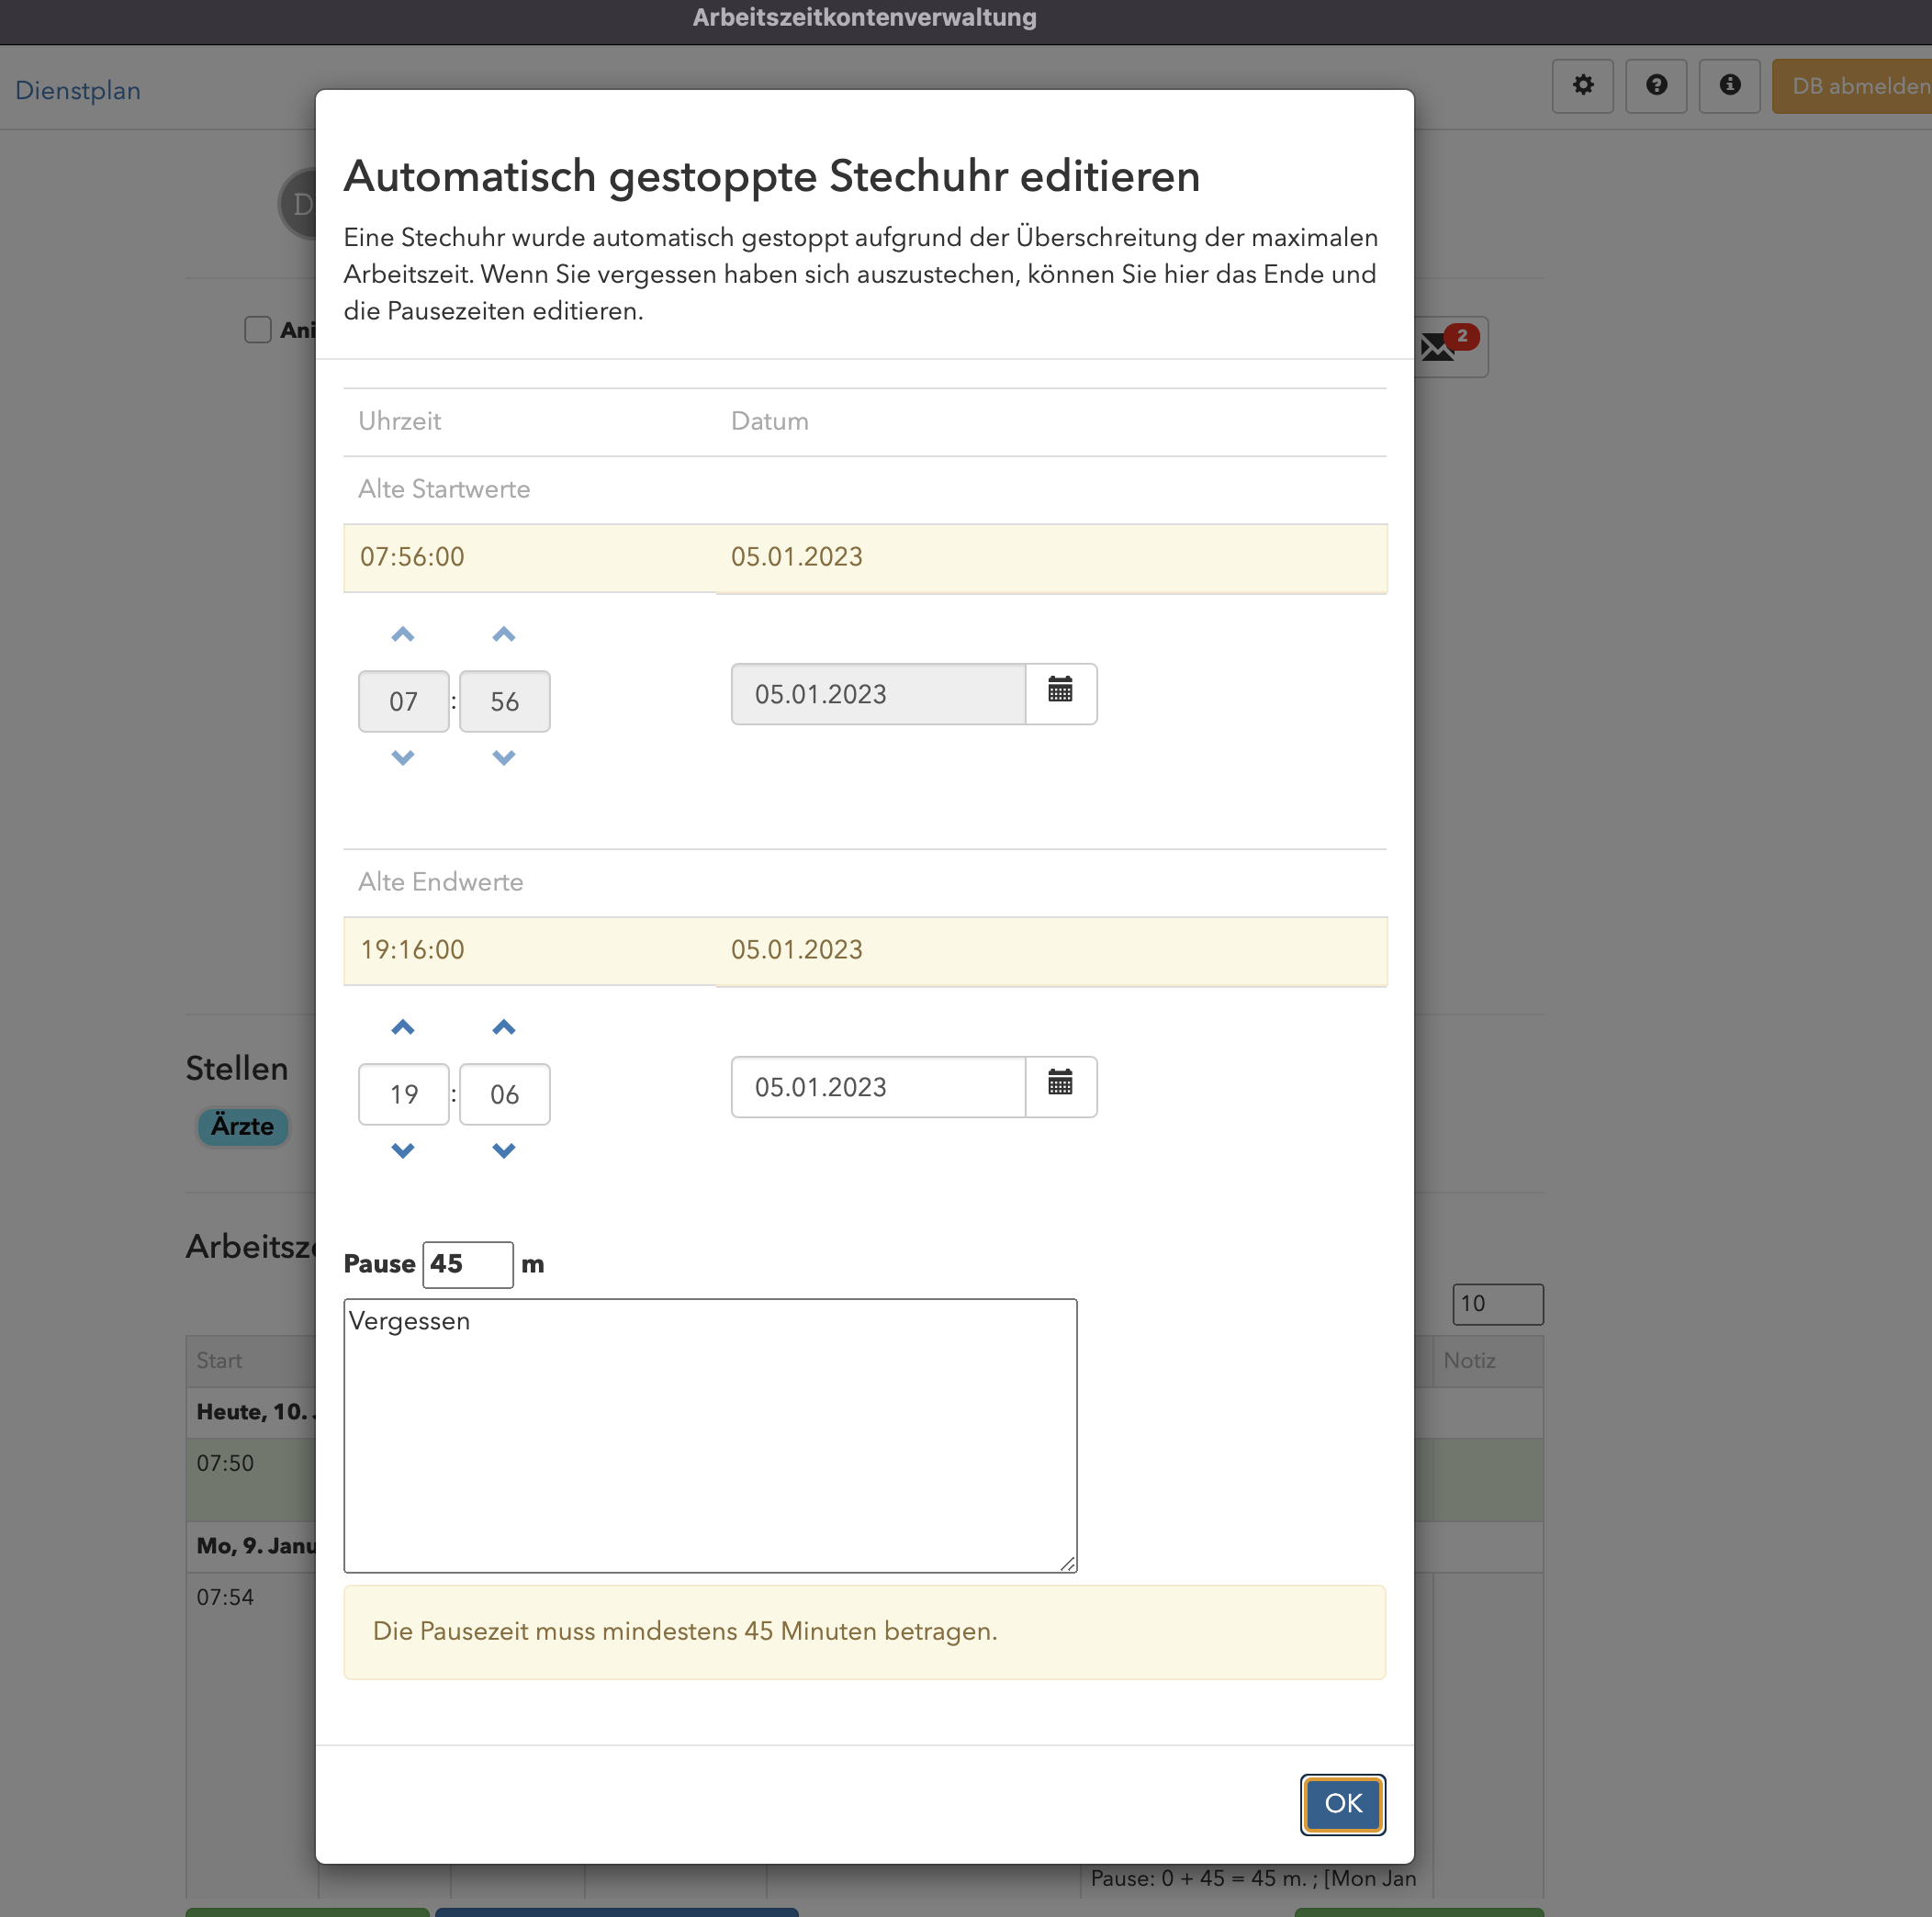Increase the end minute above 06
The width and height of the screenshot is (1932, 1917).
tap(504, 1027)
